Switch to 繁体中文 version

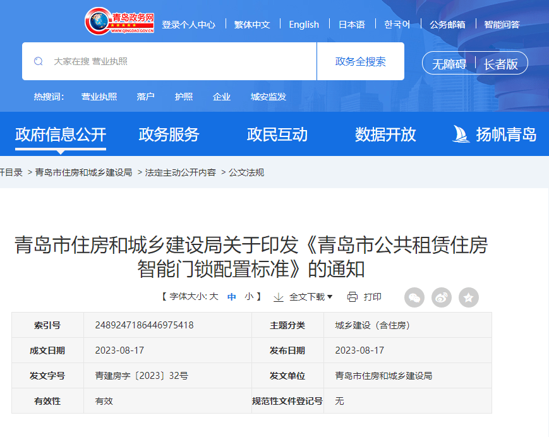[x=252, y=25]
